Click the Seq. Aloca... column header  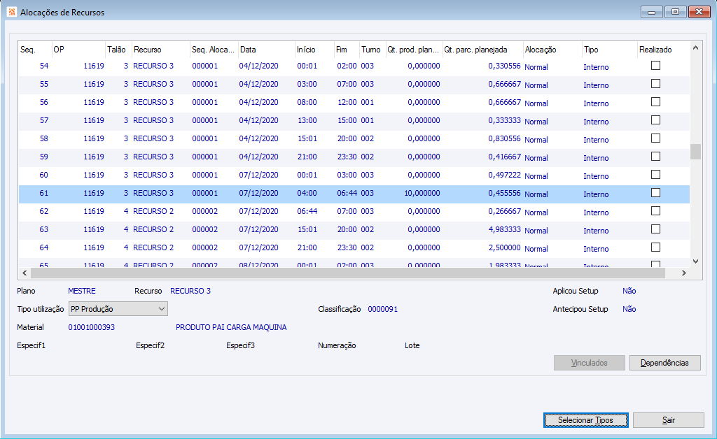coord(213,50)
